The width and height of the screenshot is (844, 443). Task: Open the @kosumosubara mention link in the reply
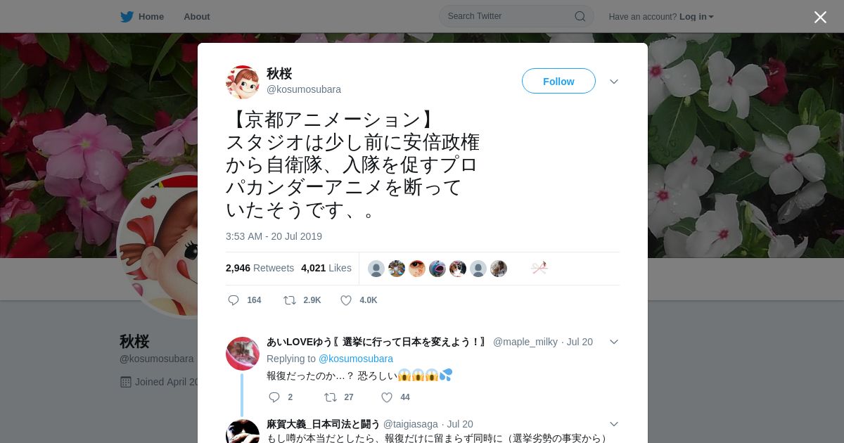pyautogui.click(x=356, y=359)
